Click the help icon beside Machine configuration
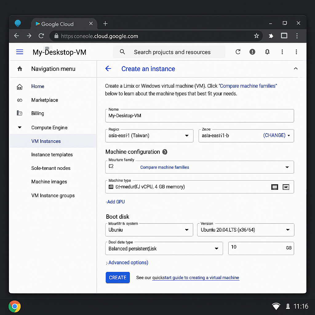 [x=165, y=152]
